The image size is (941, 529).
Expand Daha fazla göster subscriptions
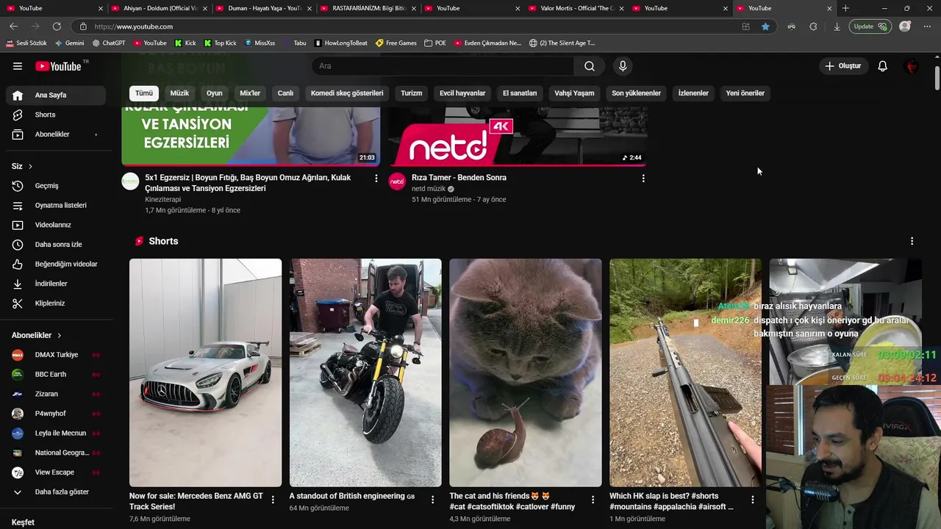(x=56, y=492)
